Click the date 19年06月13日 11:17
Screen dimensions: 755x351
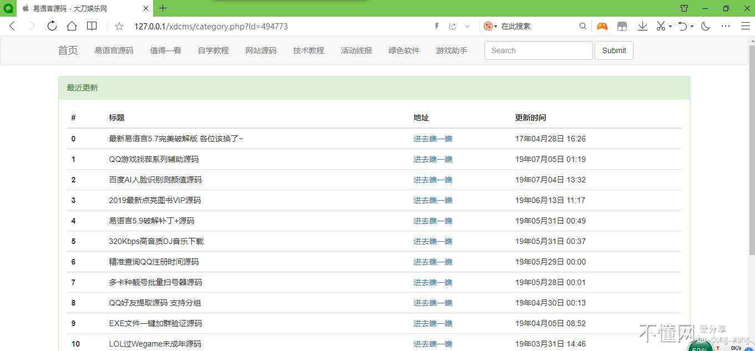(x=550, y=200)
